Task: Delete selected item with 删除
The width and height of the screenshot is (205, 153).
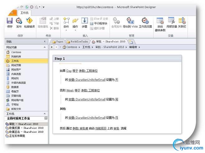Action: (x=54, y=28)
